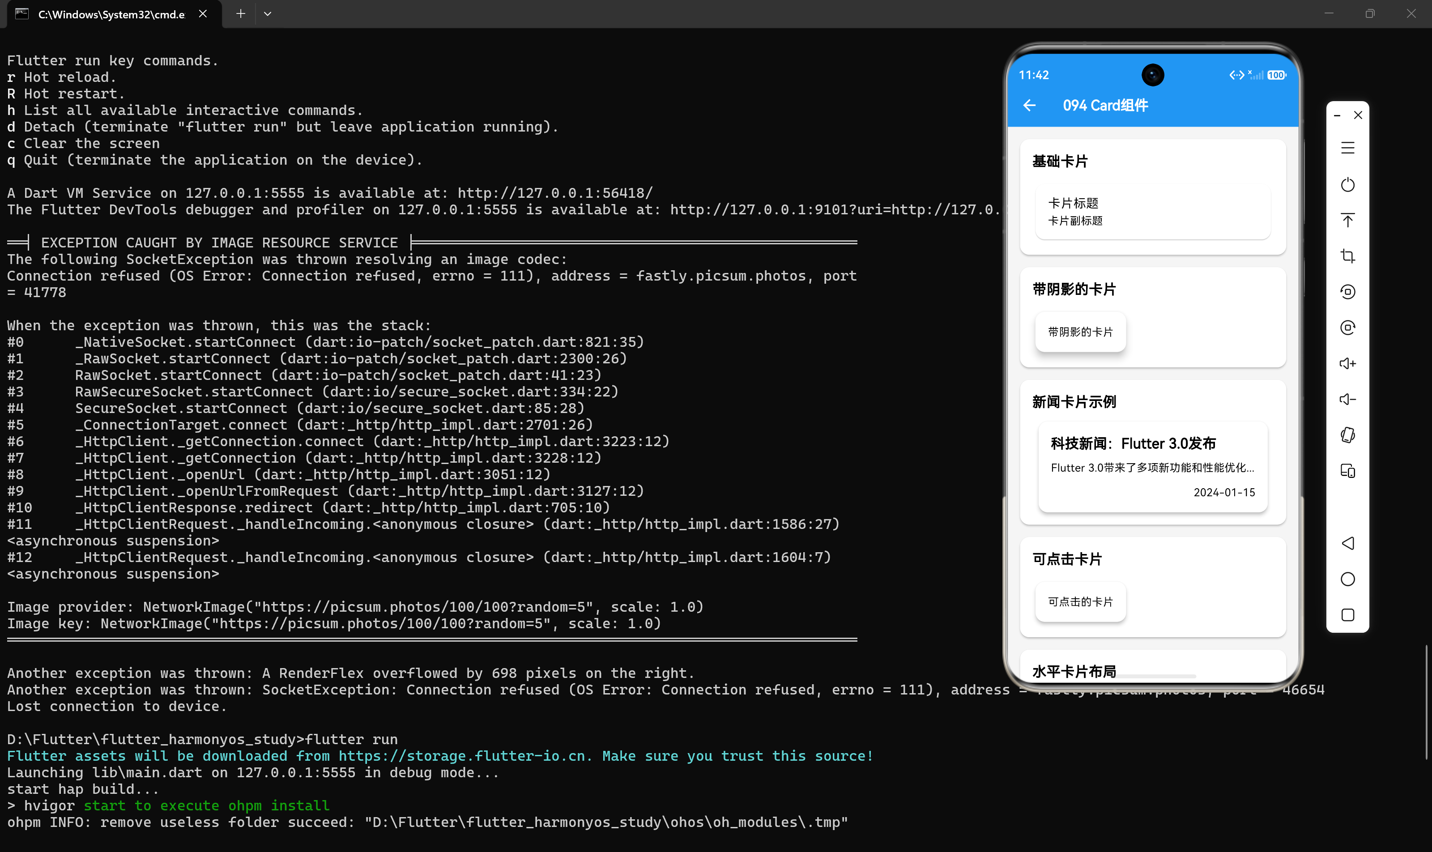Screen dimensions: 1432x852
Task: Open emulator toolbar hamburger menu
Action: (1347, 148)
